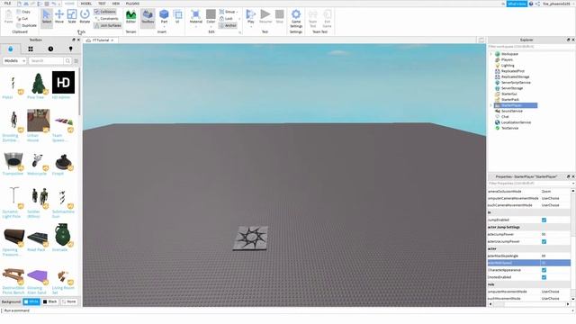576x324 pixels.
Task: Switch to the MODEL ribbon tab
Action: point(86,4)
